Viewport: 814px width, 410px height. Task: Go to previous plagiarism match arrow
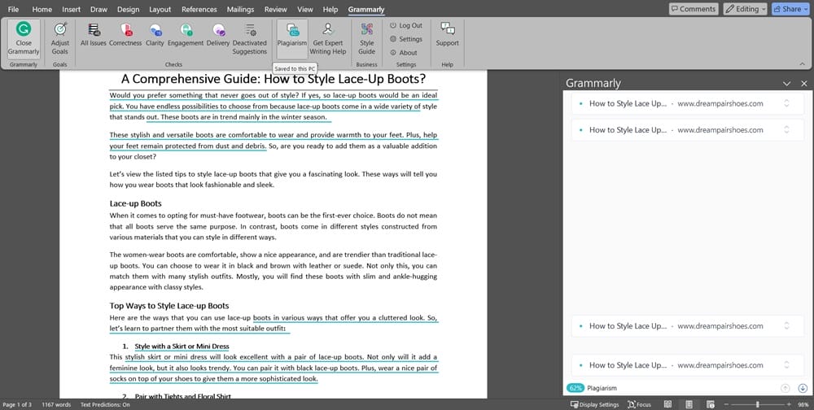pos(786,388)
